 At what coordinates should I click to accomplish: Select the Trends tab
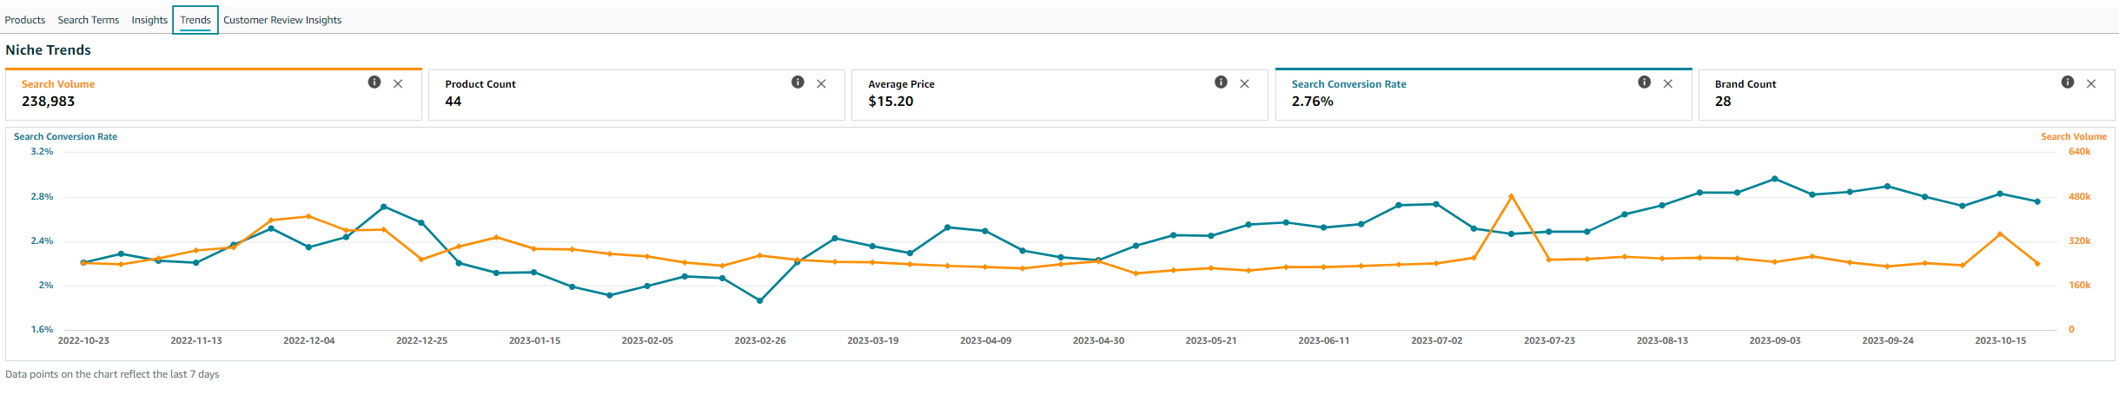195,20
